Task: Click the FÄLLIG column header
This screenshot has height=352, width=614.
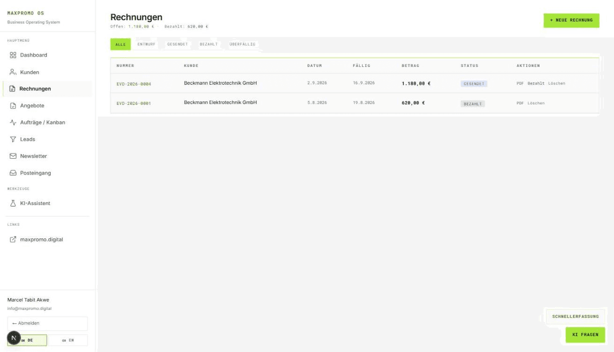Action: (362, 66)
